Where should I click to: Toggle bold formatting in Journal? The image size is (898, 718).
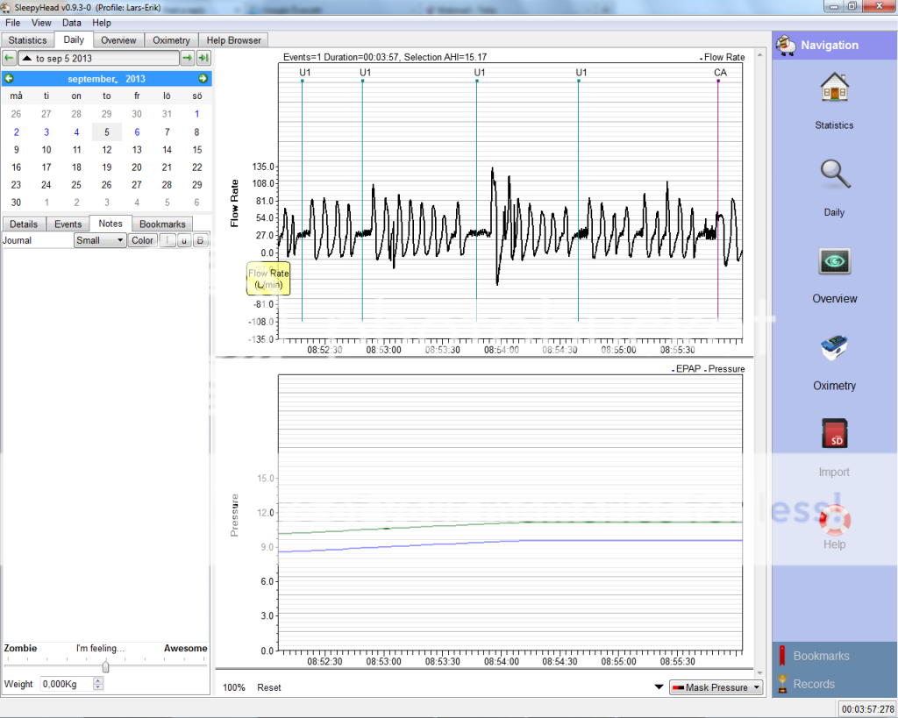tap(200, 240)
